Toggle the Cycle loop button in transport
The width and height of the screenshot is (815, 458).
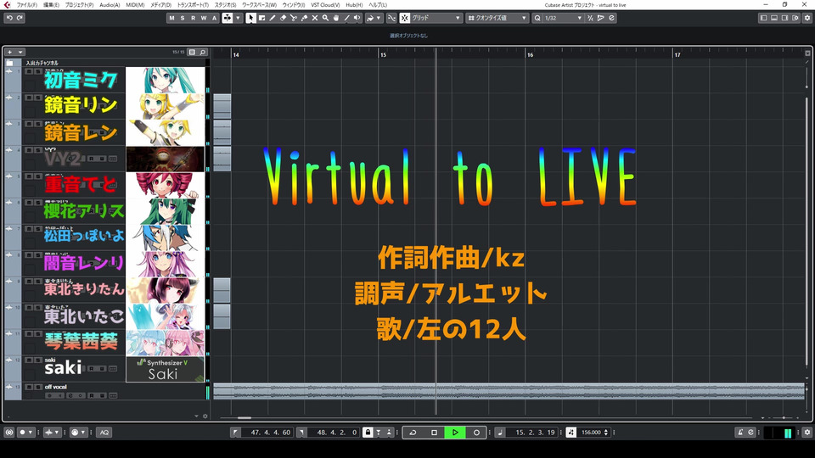pos(413,432)
